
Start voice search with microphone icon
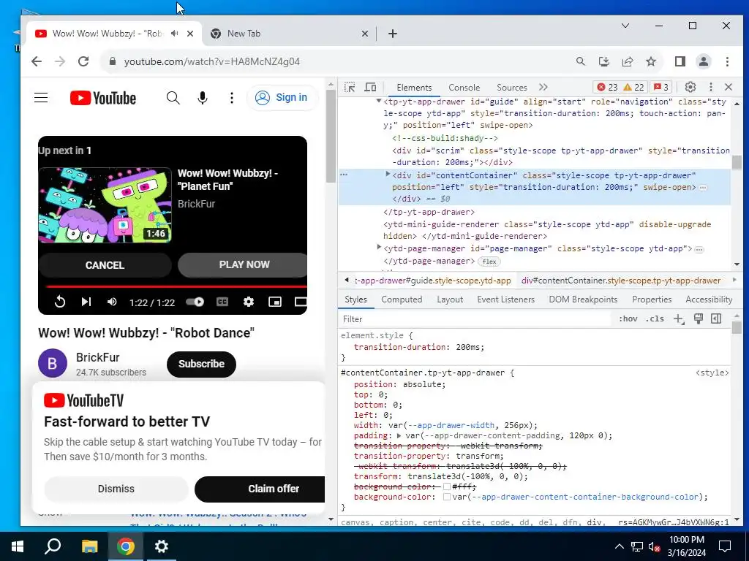tap(203, 98)
